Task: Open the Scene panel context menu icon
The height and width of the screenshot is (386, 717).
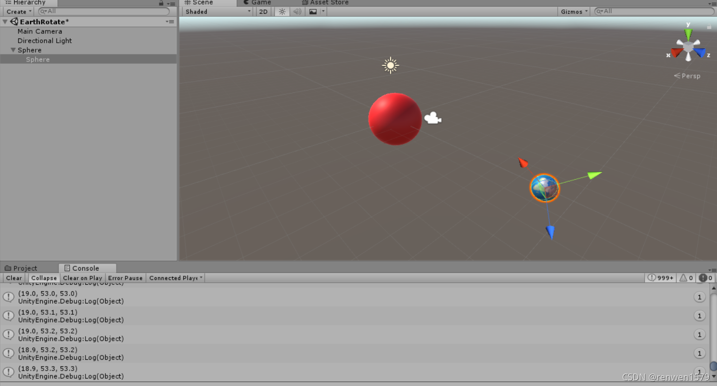Action: point(712,3)
